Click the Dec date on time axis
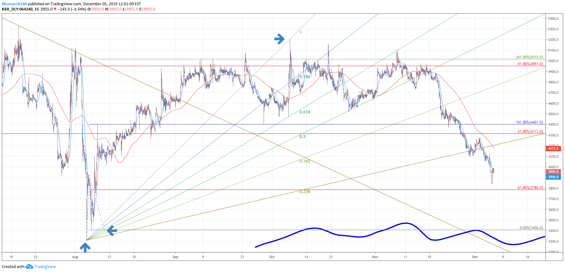 click(x=475, y=257)
